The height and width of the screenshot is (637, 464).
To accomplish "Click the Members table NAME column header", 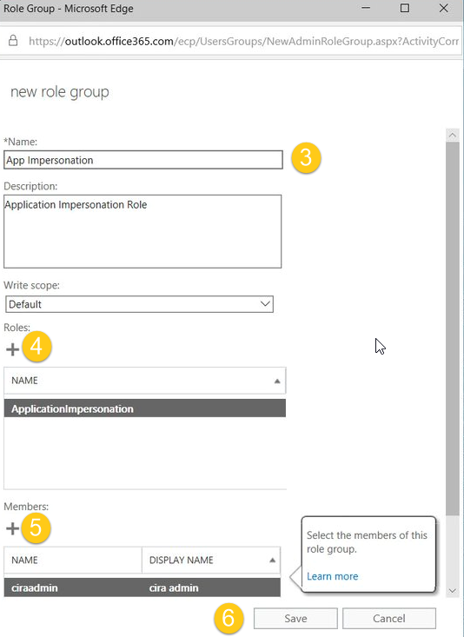I will [x=73, y=560].
